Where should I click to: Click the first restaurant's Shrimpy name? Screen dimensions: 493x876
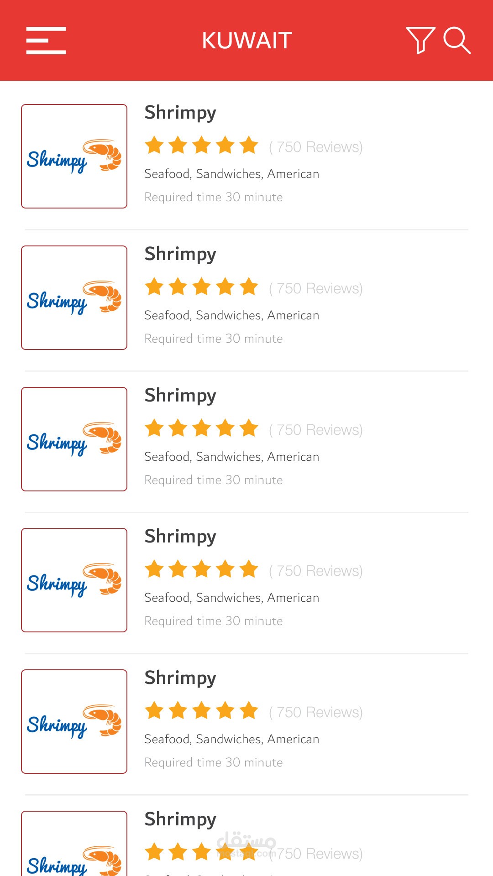(180, 113)
